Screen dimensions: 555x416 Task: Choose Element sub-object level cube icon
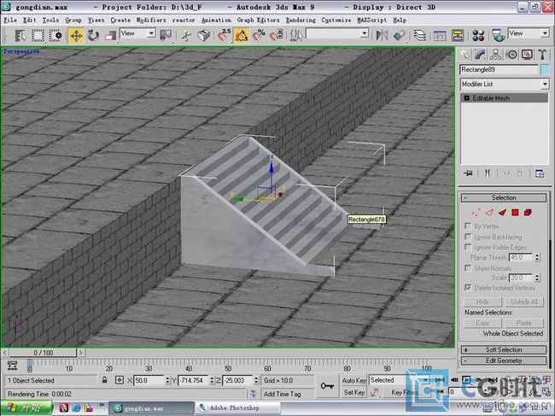pyautogui.click(x=529, y=211)
